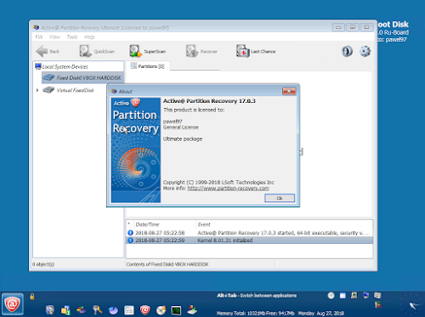Start a QuickScan from the toolbar
Screen dimensions: 425x317
click(x=97, y=51)
